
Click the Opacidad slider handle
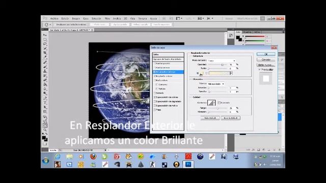pos(222,65)
